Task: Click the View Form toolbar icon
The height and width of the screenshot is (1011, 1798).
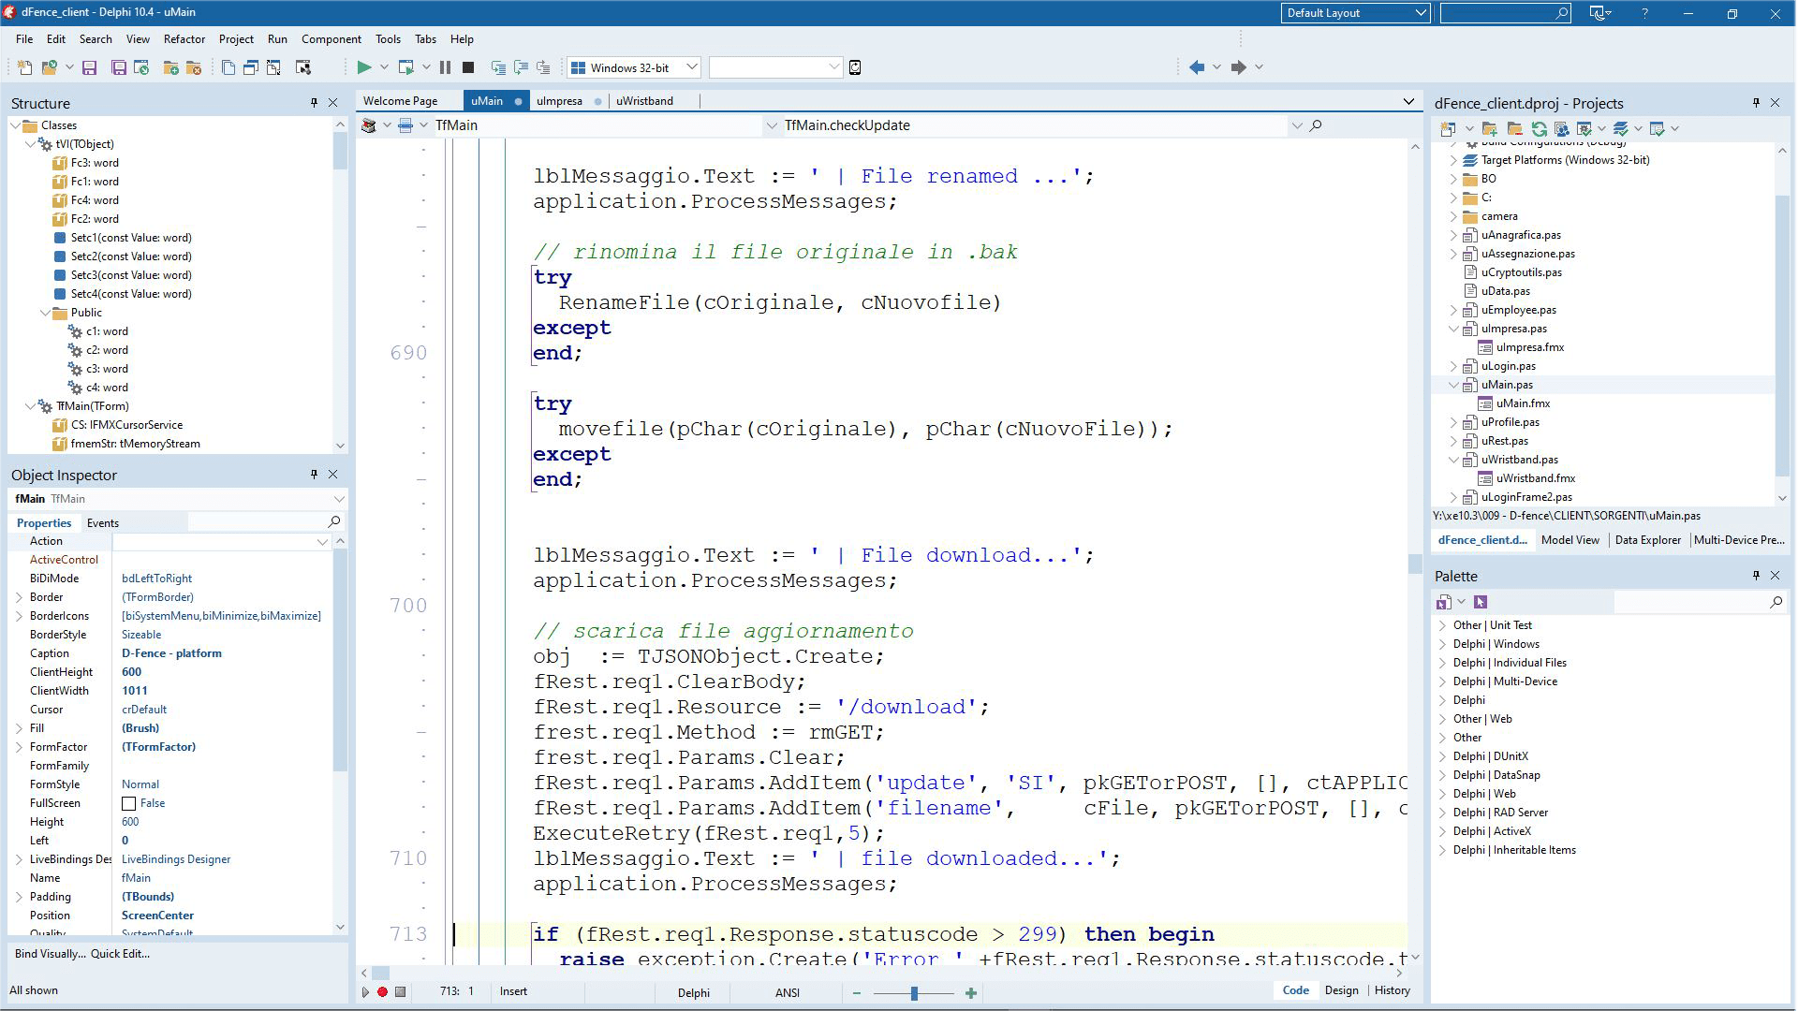Action: pos(251,67)
